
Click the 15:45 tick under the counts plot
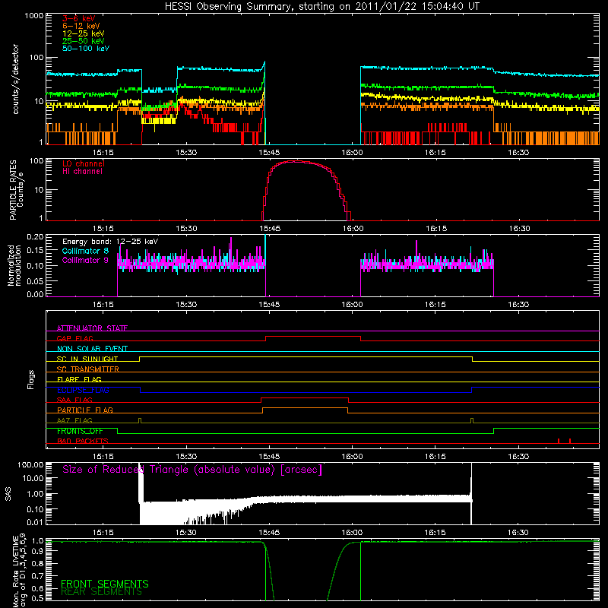[x=269, y=153]
